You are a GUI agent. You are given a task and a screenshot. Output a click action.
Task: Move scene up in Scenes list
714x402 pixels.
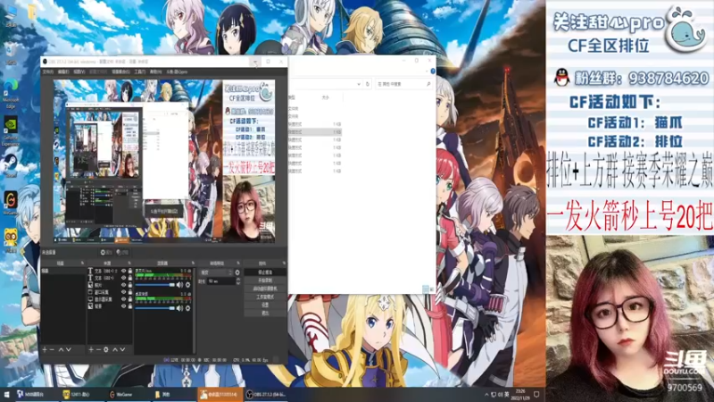61,349
